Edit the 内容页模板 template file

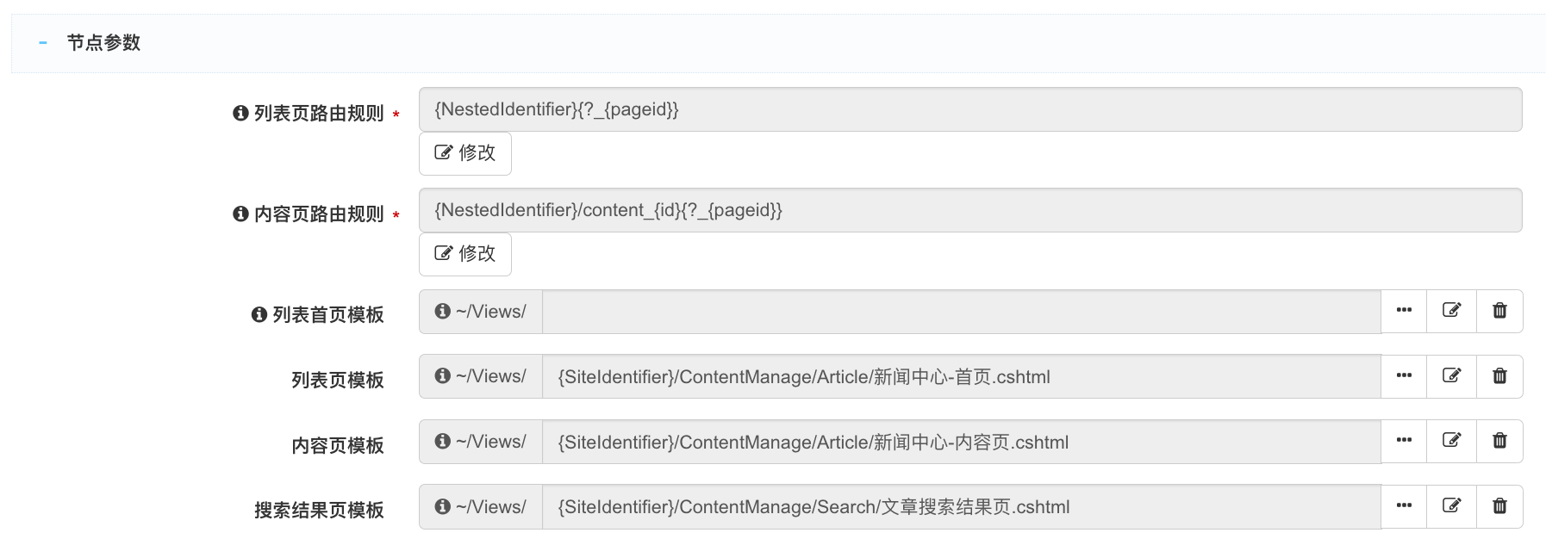(1452, 441)
